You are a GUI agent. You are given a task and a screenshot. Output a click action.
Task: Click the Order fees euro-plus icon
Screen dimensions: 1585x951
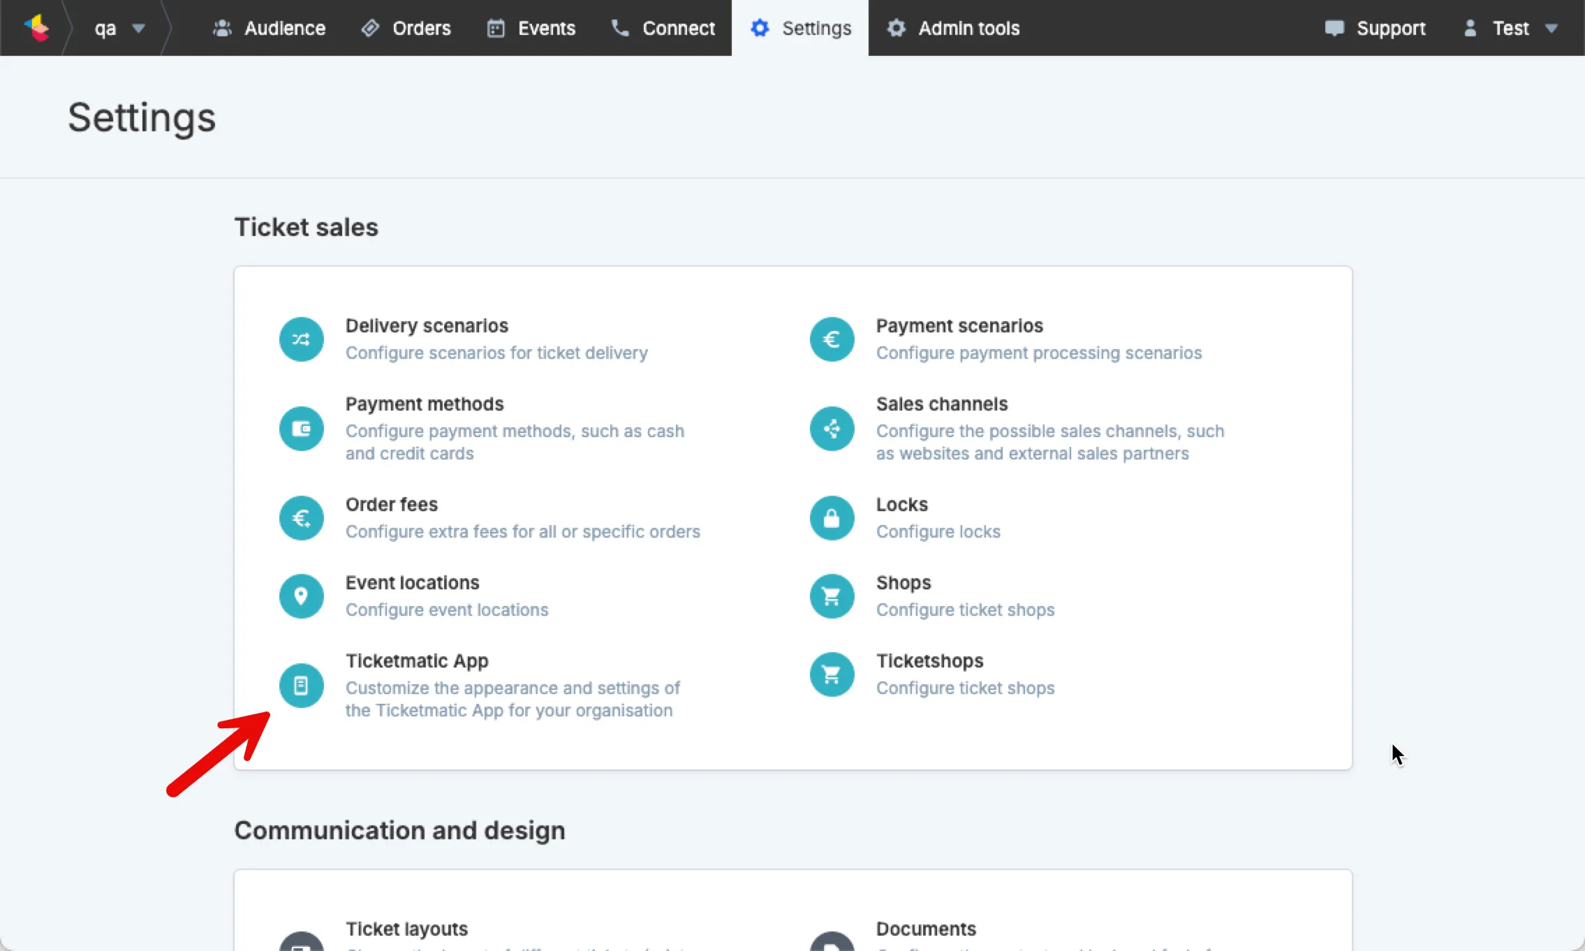301,518
